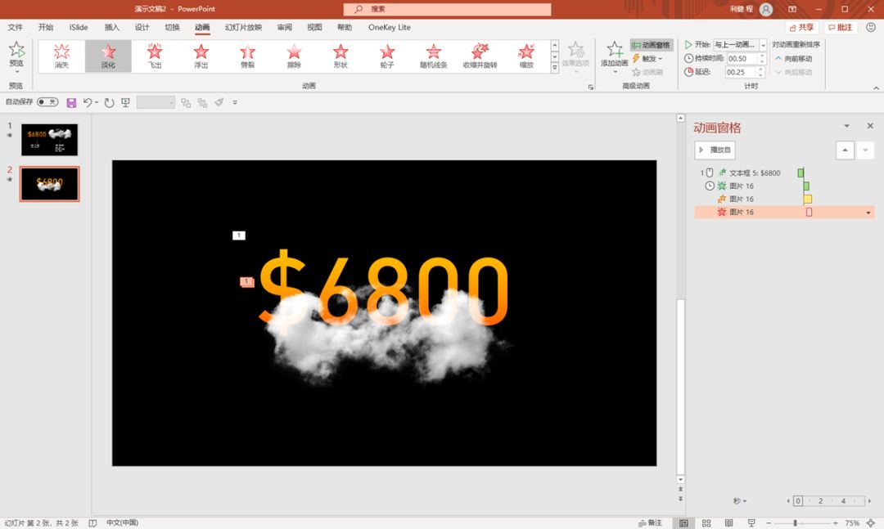Open dropdown arrow of selected 图片 16 exit row
The width and height of the screenshot is (884, 529).
(868, 213)
